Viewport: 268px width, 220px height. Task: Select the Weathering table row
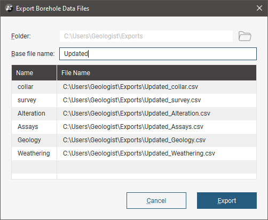pos(134,153)
